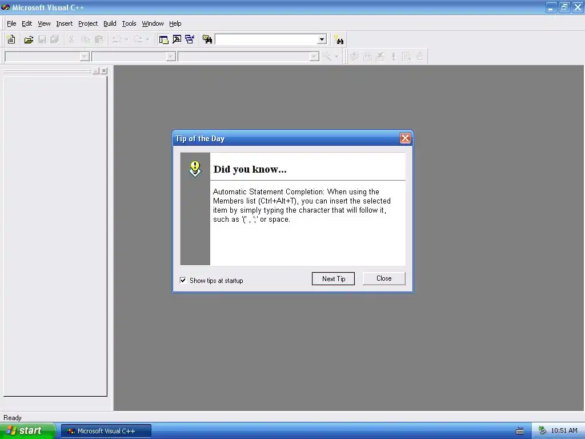This screenshot has width=585, height=439.
Task: Click the Find in Files icon
Action: click(207, 39)
